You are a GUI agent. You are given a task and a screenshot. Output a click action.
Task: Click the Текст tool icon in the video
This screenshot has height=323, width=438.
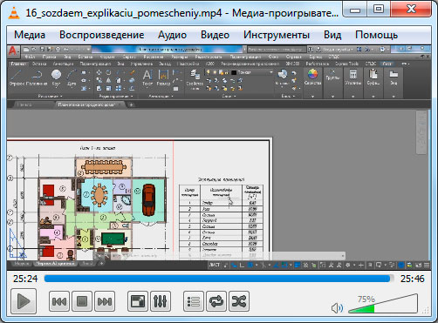147,77
